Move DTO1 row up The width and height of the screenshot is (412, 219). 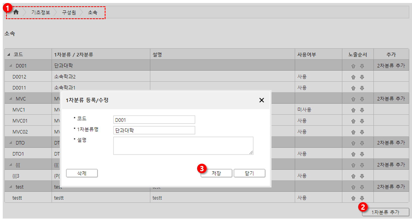coord(353,154)
